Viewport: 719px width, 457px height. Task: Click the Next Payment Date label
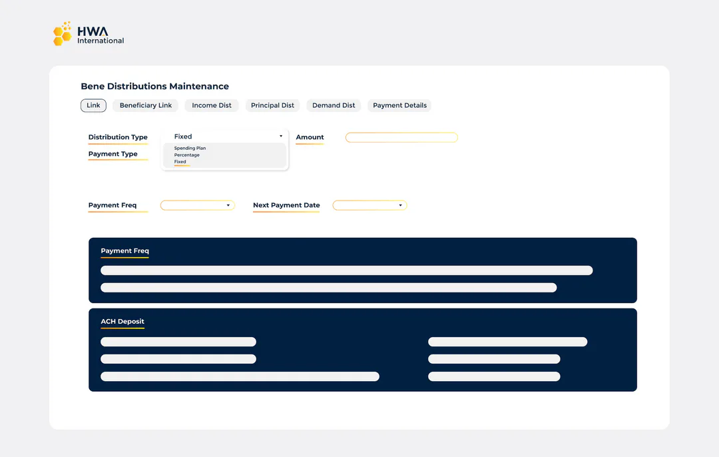tap(286, 205)
